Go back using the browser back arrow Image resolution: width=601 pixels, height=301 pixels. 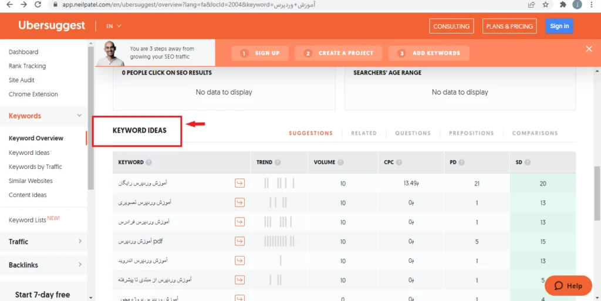tap(9, 5)
